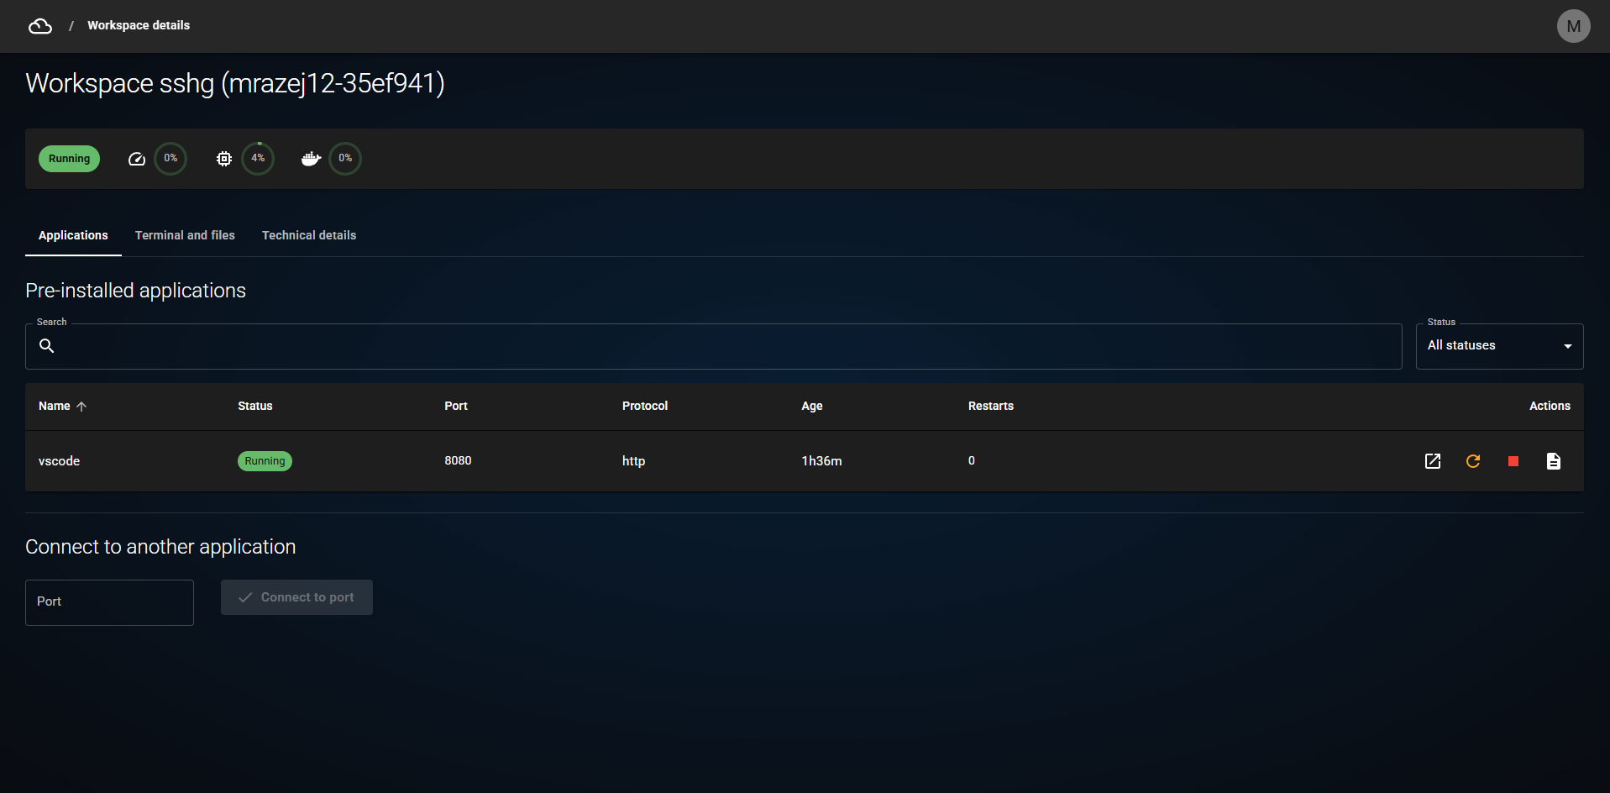The image size is (1610, 793).
Task: Click the search magnifier icon
Action: [47, 346]
